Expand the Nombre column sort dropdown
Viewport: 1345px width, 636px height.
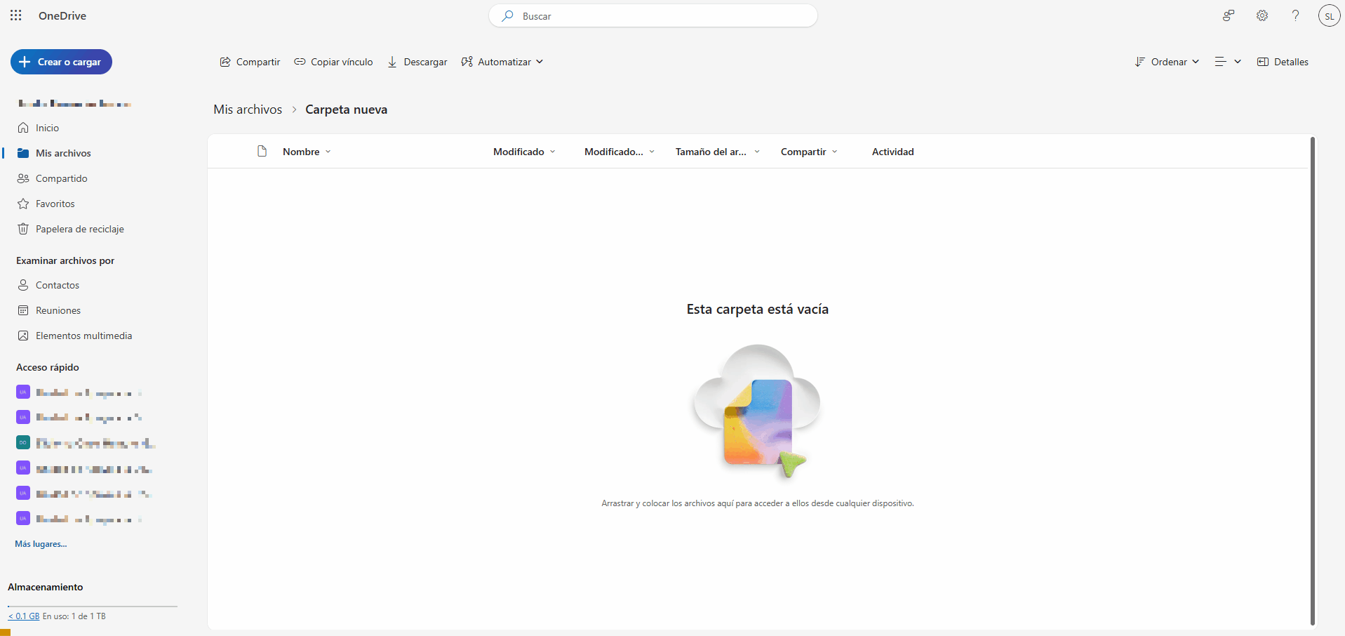coord(328,152)
